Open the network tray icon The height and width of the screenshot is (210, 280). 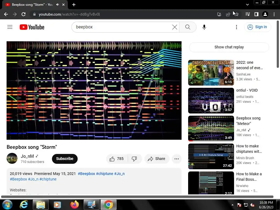coord(246,205)
